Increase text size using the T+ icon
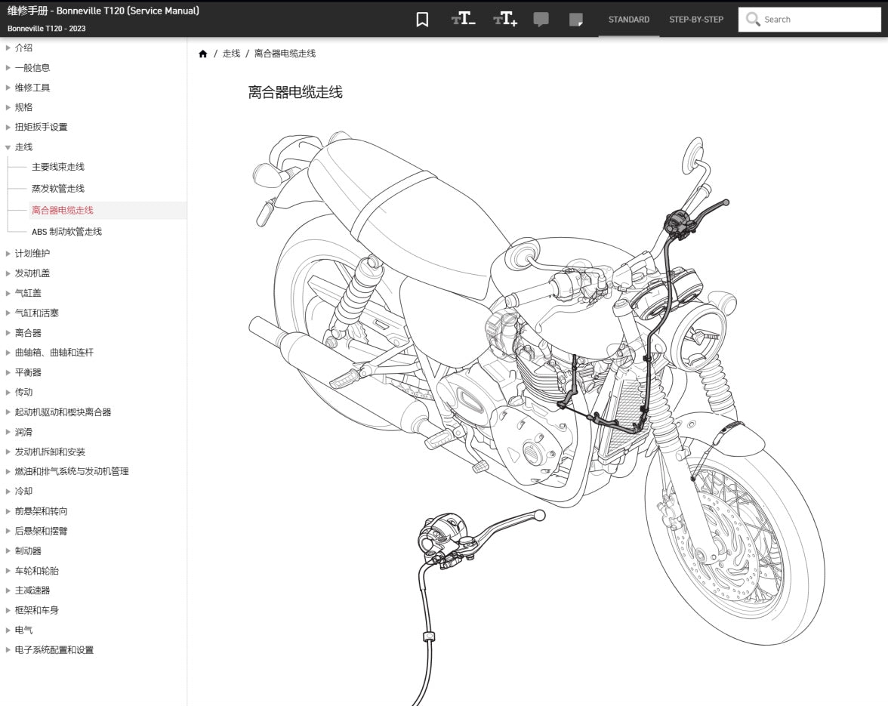The image size is (888, 706). click(503, 19)
